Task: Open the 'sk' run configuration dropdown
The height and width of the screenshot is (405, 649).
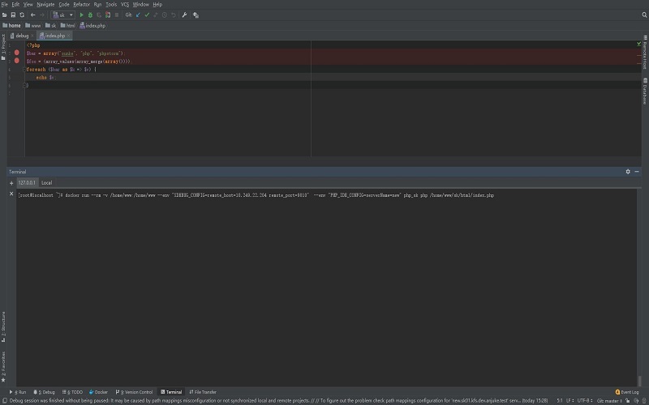Action: [62, 15]
